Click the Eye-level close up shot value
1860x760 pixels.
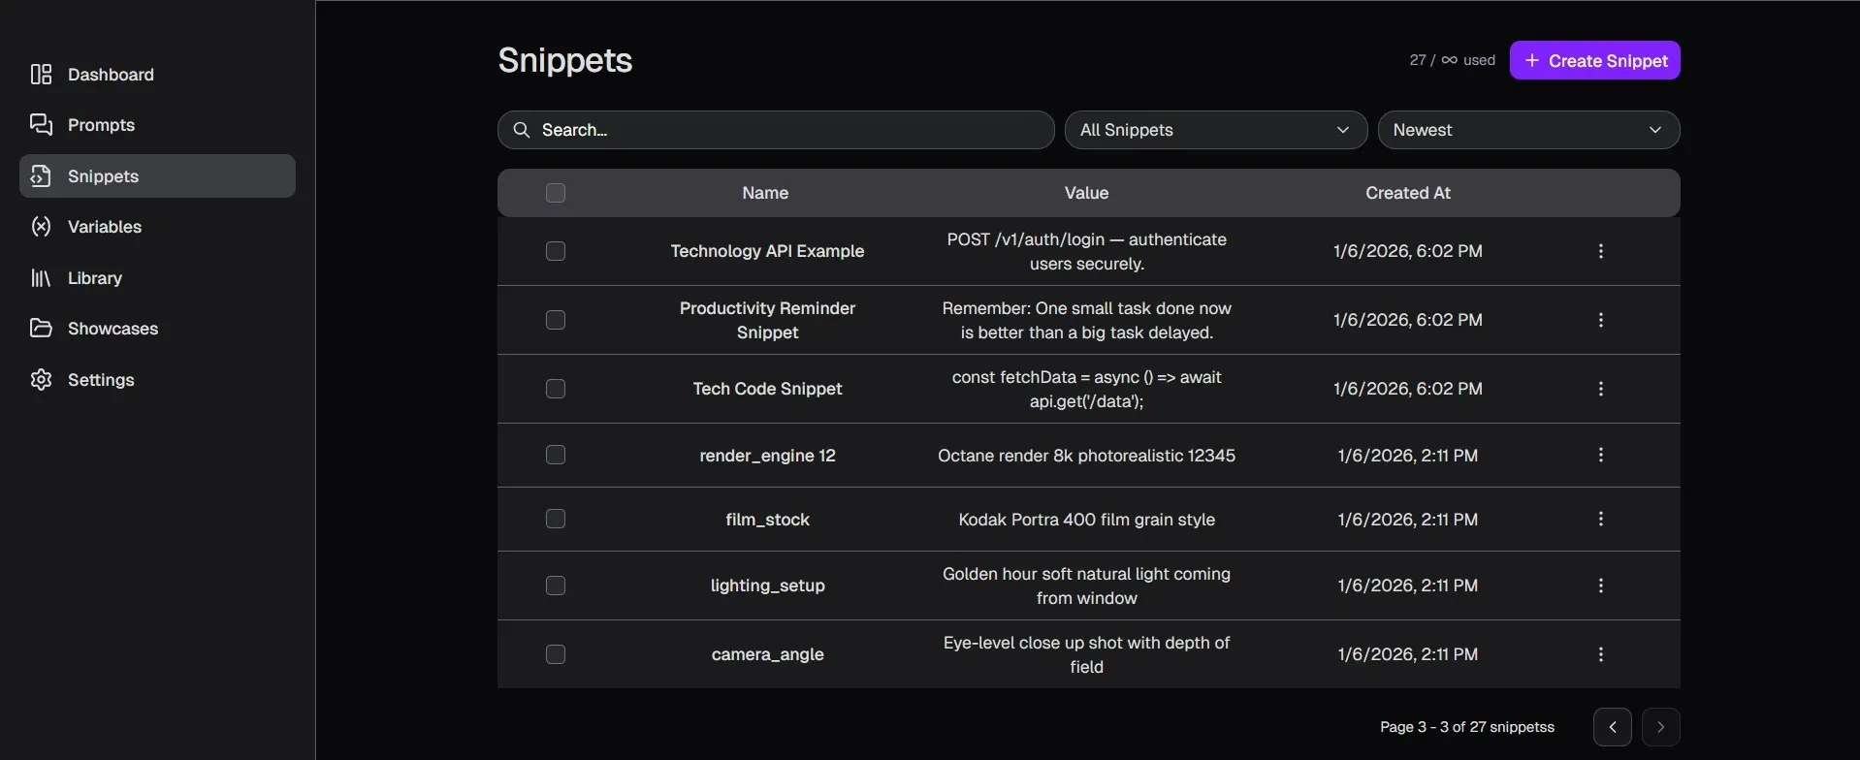(x=1086, y=654)
